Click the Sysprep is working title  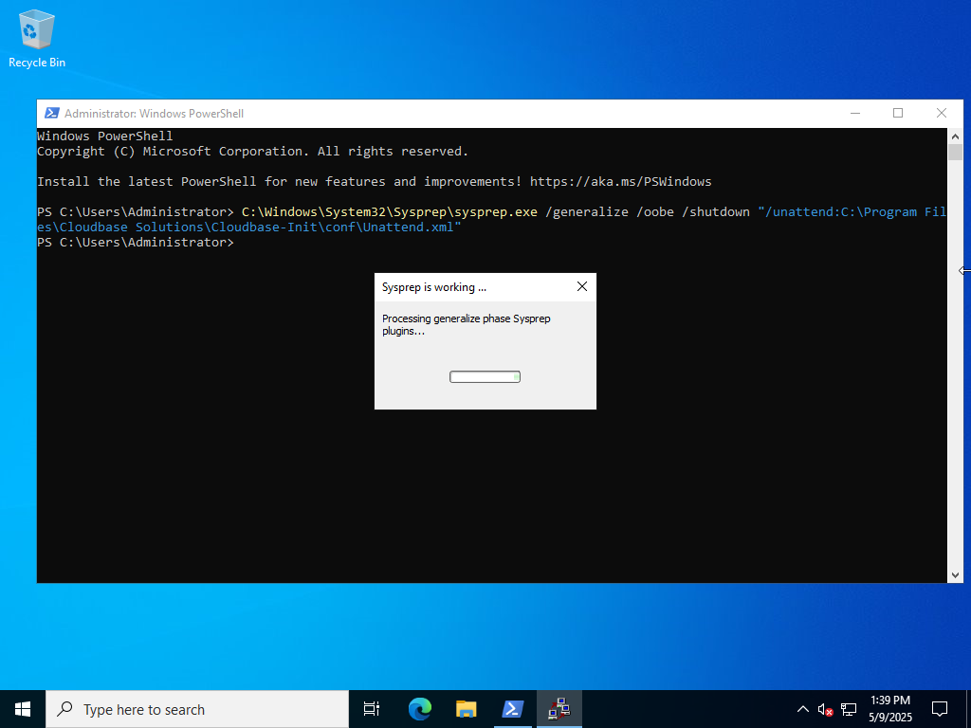click(434, 287)
